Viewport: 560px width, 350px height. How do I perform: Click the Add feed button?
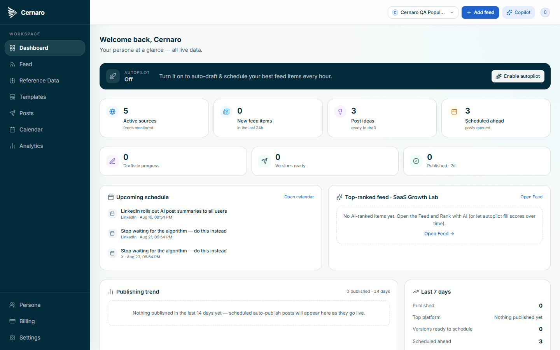tap(480, 12)
